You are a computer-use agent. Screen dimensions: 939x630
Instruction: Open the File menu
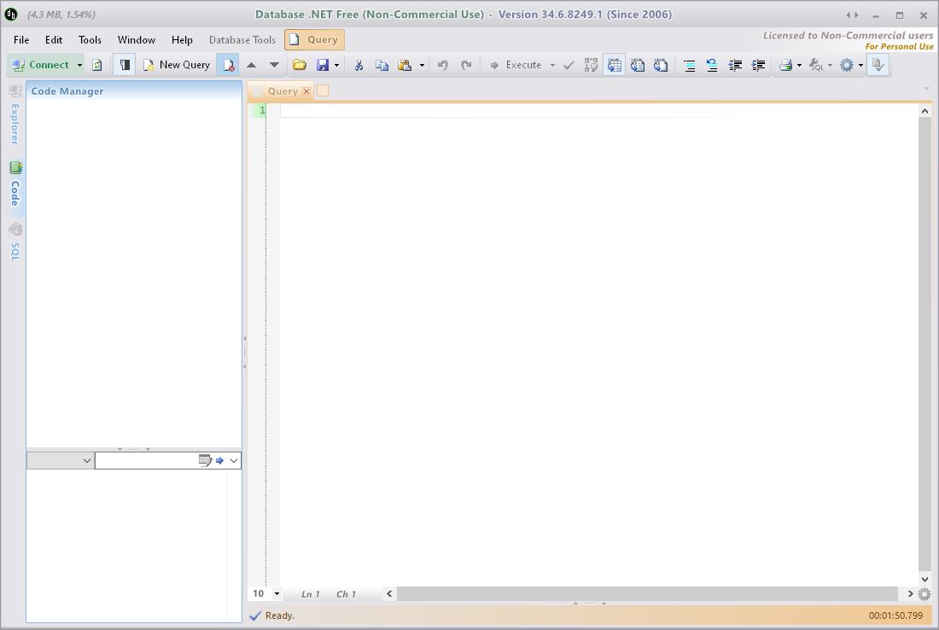21,39
